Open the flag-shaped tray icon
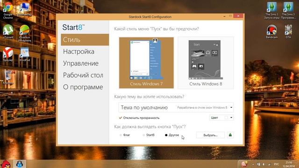299x168 pixels. [258, 164]
